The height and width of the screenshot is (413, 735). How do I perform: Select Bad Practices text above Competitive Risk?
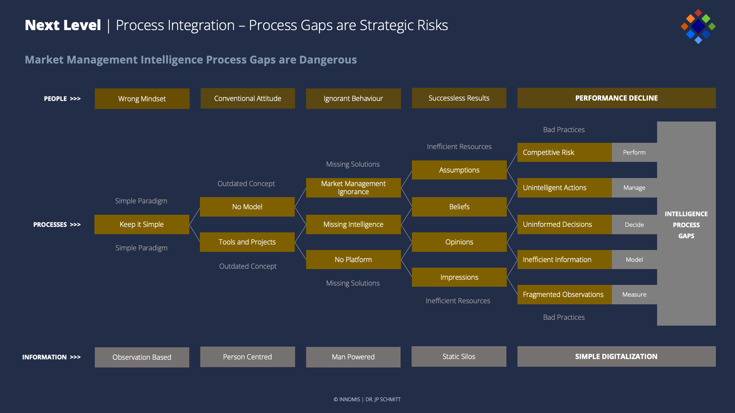(564, 130)
